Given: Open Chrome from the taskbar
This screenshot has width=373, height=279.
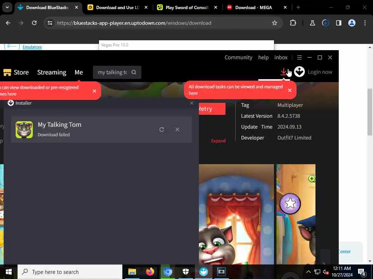Looking at the screenshot, I should point(168,272).
